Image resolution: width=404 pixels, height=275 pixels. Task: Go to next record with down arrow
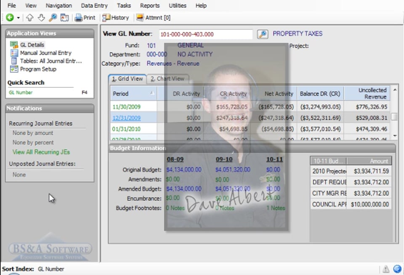click(41, 18)
